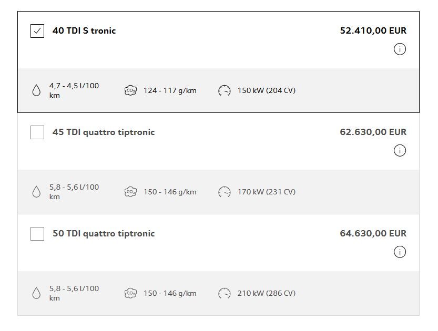Click the 52.410,00 EUR price
Screen dimensions: 438x331
[x=373, y=30]
